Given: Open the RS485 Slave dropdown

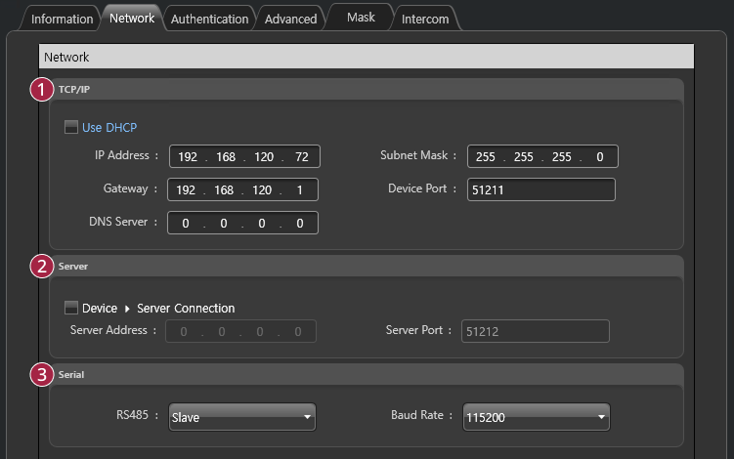Looking at the screenshot, I should (x=242, y=417).
